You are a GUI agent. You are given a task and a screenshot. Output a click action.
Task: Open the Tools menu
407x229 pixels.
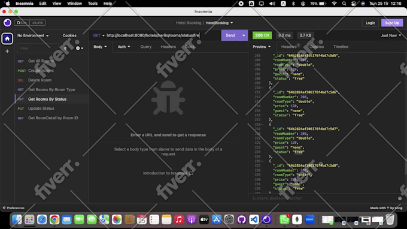coord(92,4)
